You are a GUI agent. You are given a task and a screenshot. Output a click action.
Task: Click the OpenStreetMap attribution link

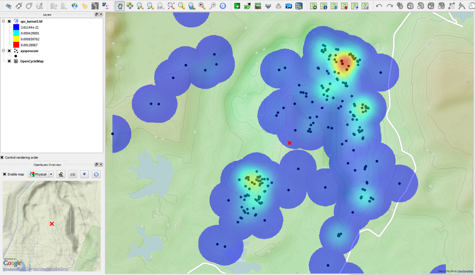point(465,271)
